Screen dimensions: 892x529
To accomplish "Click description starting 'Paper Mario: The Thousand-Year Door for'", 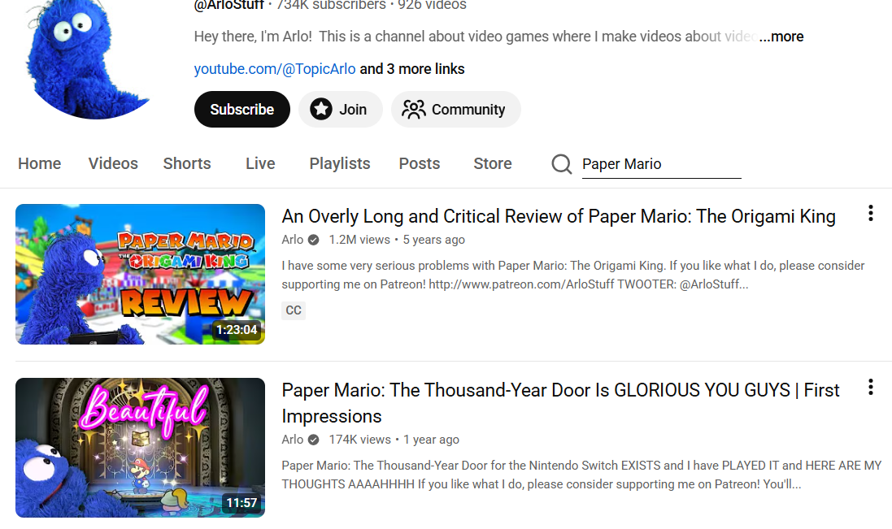I will click(581, 475).
